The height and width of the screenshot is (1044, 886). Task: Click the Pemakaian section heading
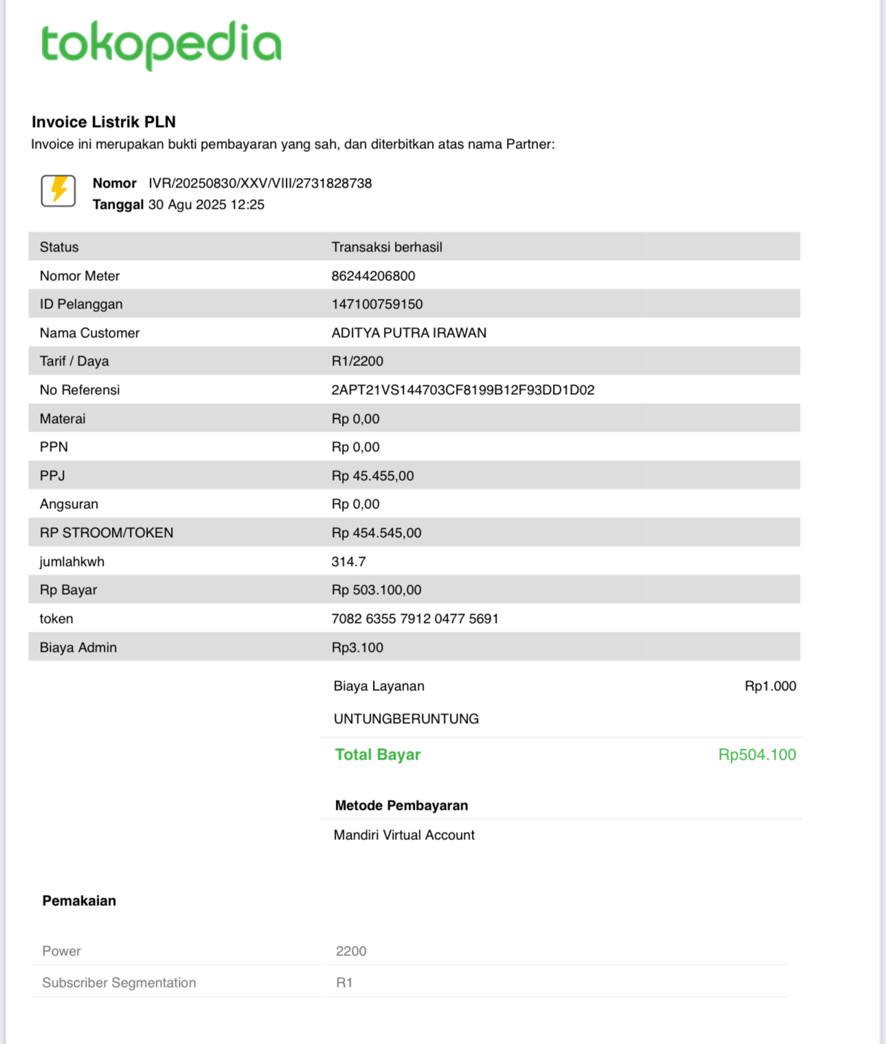tap(79, 901)
